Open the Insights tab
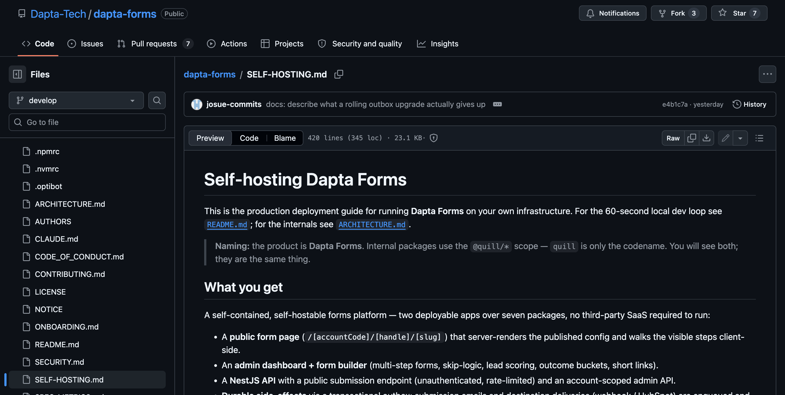This screenshot has height=395, width=785. pos(437,44)
